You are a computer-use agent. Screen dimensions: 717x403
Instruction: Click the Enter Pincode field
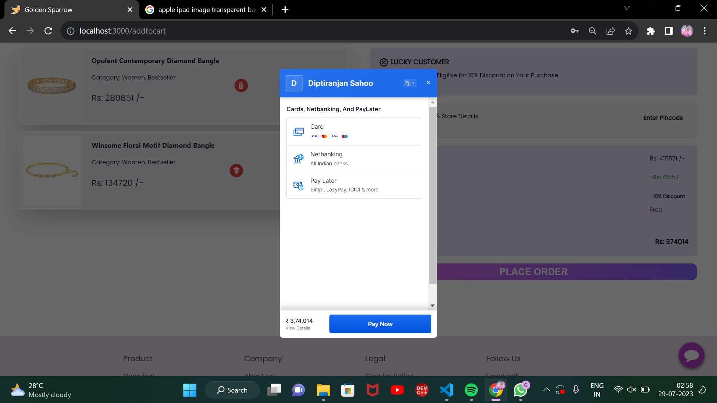(663, 118)
